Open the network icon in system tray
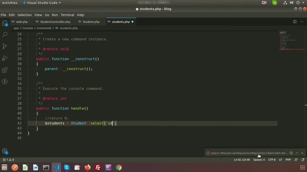 pos(285,2)
